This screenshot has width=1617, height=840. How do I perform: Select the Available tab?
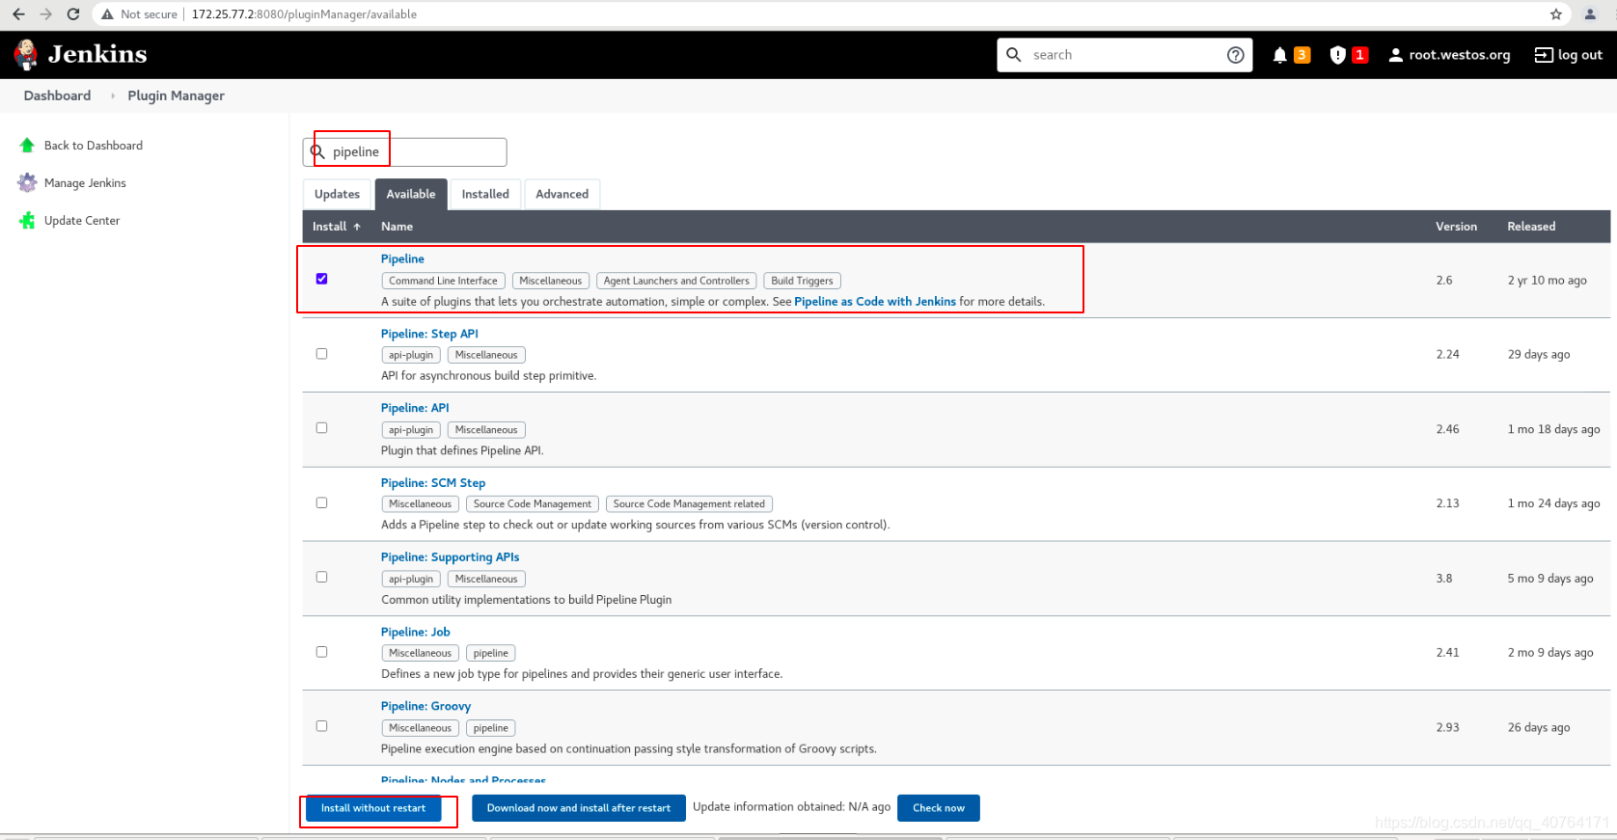pyautogui.click(x=411, y=194)
